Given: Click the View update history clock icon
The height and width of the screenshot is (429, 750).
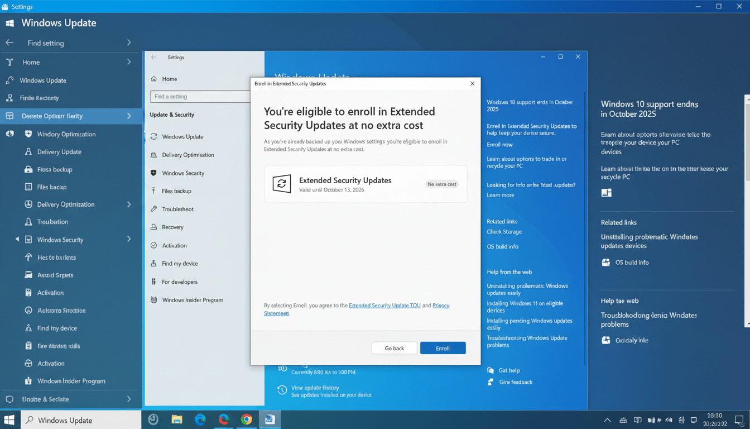Looking at the screenshot, I should (282, 389).
